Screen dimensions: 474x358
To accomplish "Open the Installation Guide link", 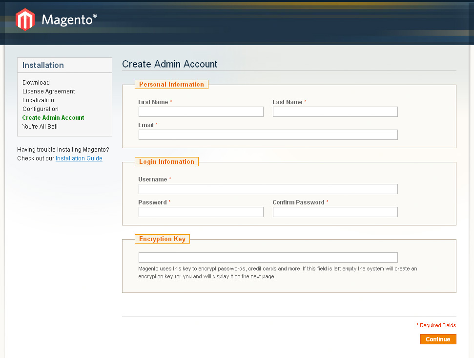I will pos(79,158).
